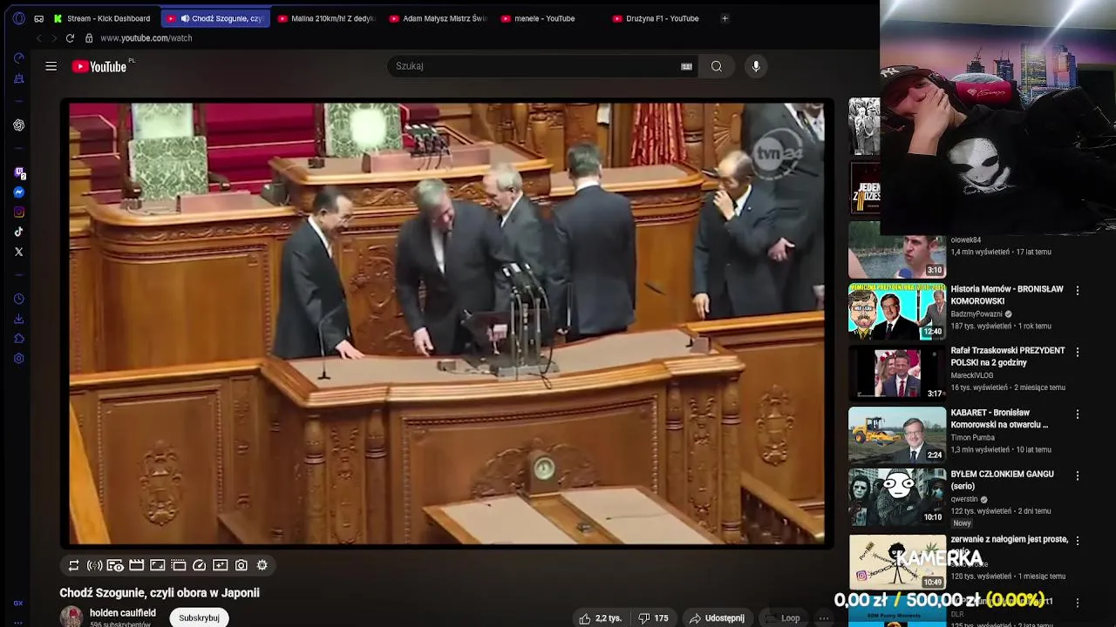Click the search magnifier button
The height and width of the screenshot is (627, 1116).
pos(716,66)
